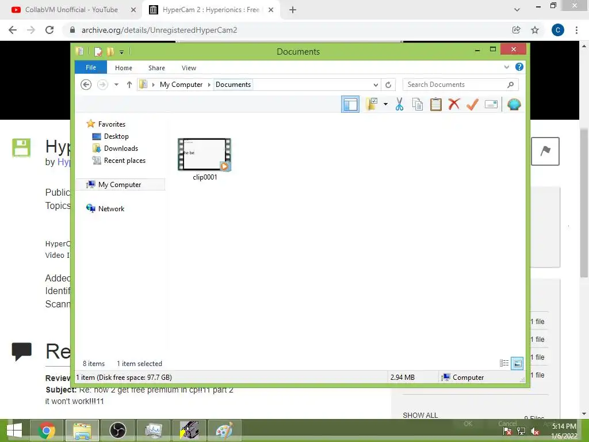Click SHOW ALL link on archive page

click(x=420, y=415)
